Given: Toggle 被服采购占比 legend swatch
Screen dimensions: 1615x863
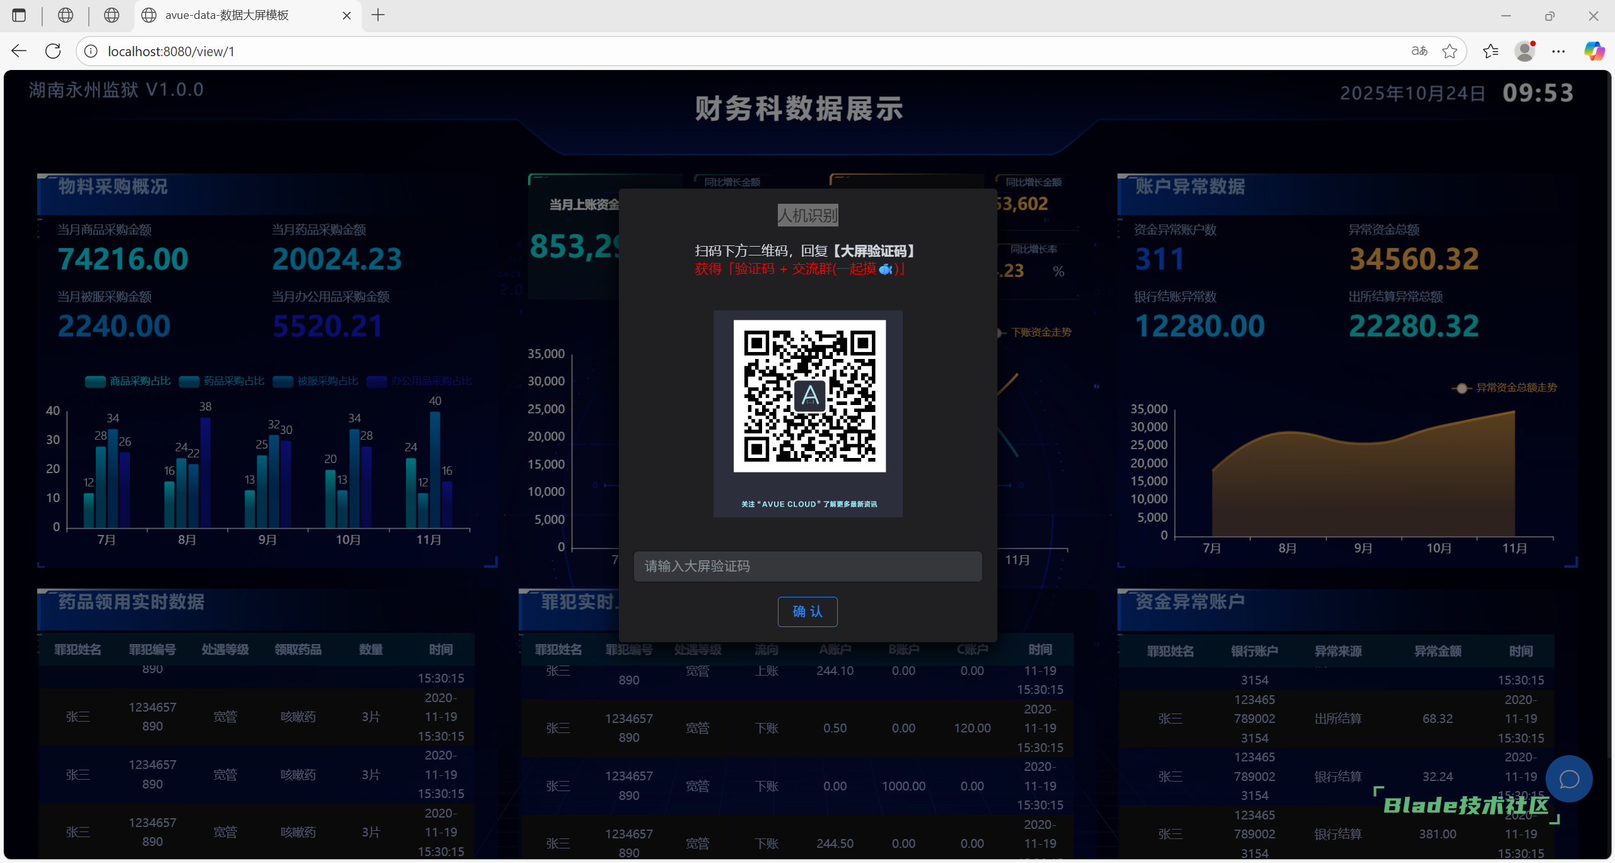Looking at the screenshot, I should (283, 381).
